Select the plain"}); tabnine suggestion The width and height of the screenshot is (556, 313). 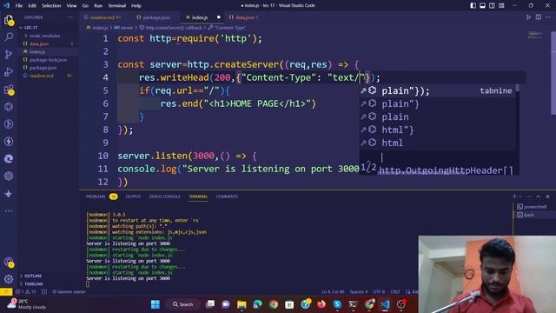click(x=438, y=90)
